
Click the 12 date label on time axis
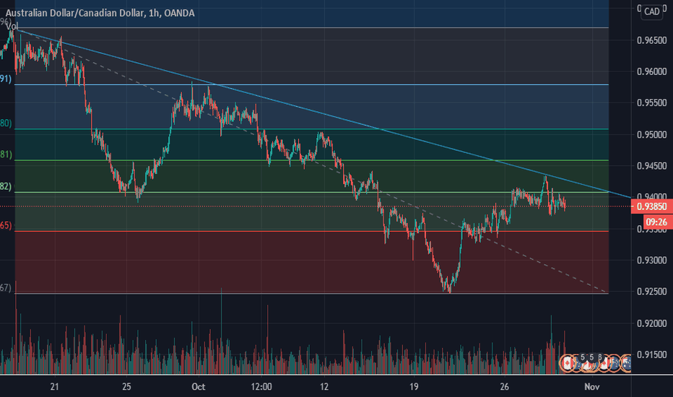coord(324,387)
